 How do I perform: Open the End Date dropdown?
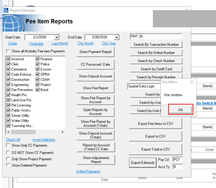pos(116,38)
